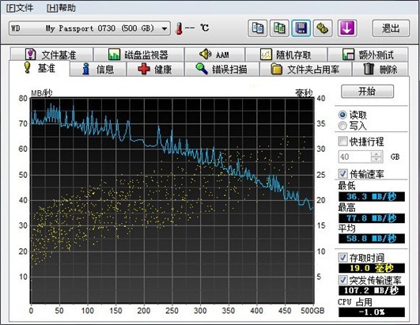Screen dimensions: 420x325
Task: Open the 文件基准 tab
Action: [x=51, y=55]
